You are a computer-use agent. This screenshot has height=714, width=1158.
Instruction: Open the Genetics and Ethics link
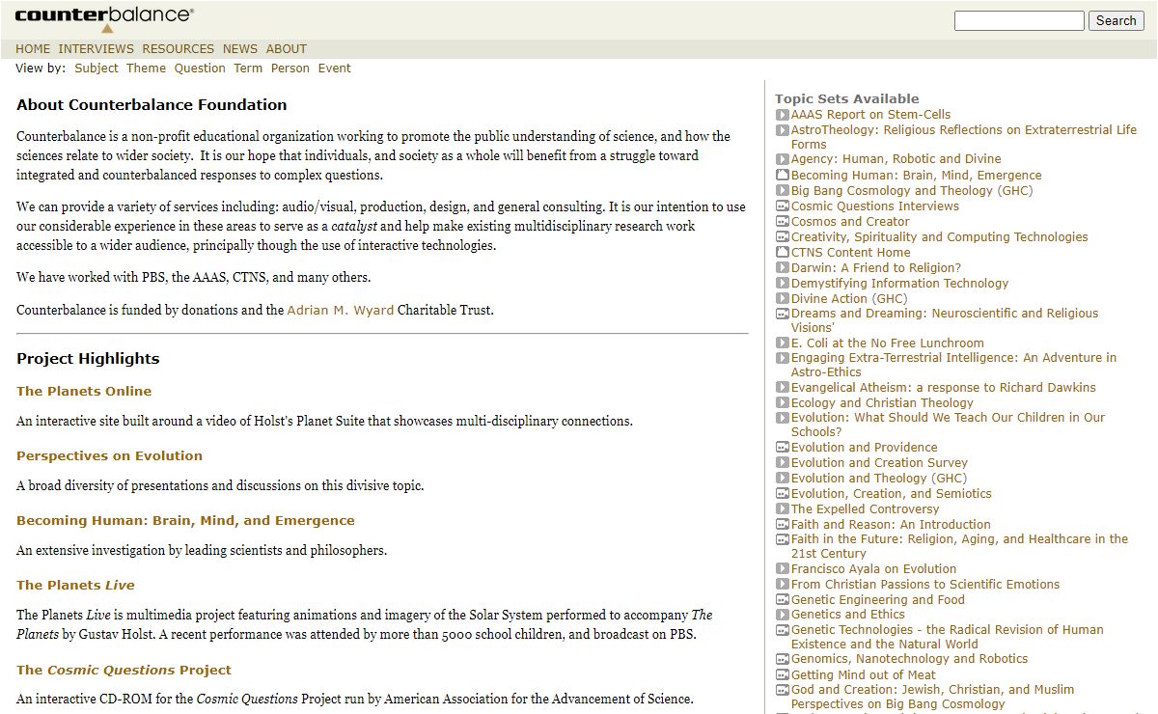[848, 615]
